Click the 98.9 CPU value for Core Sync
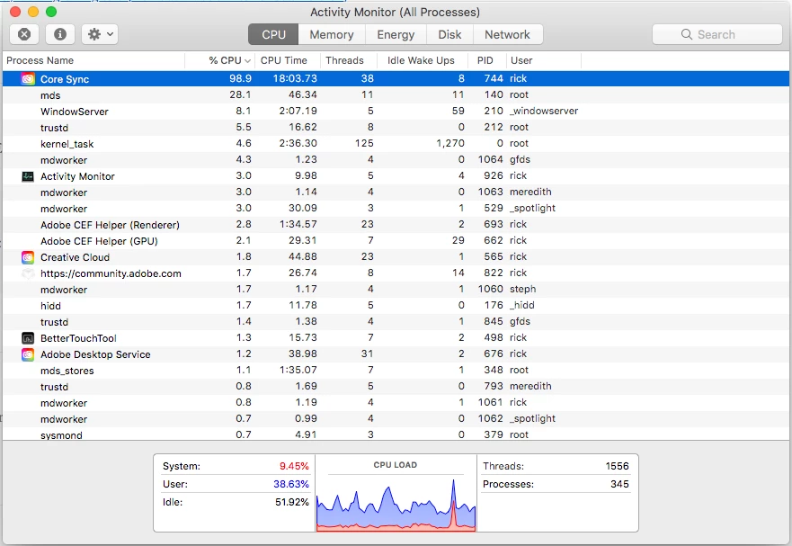This screenshot has width=792, height=546. [240, 78]
